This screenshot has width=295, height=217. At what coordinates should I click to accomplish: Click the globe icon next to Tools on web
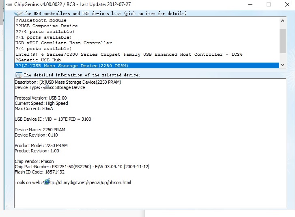(47, 182)
